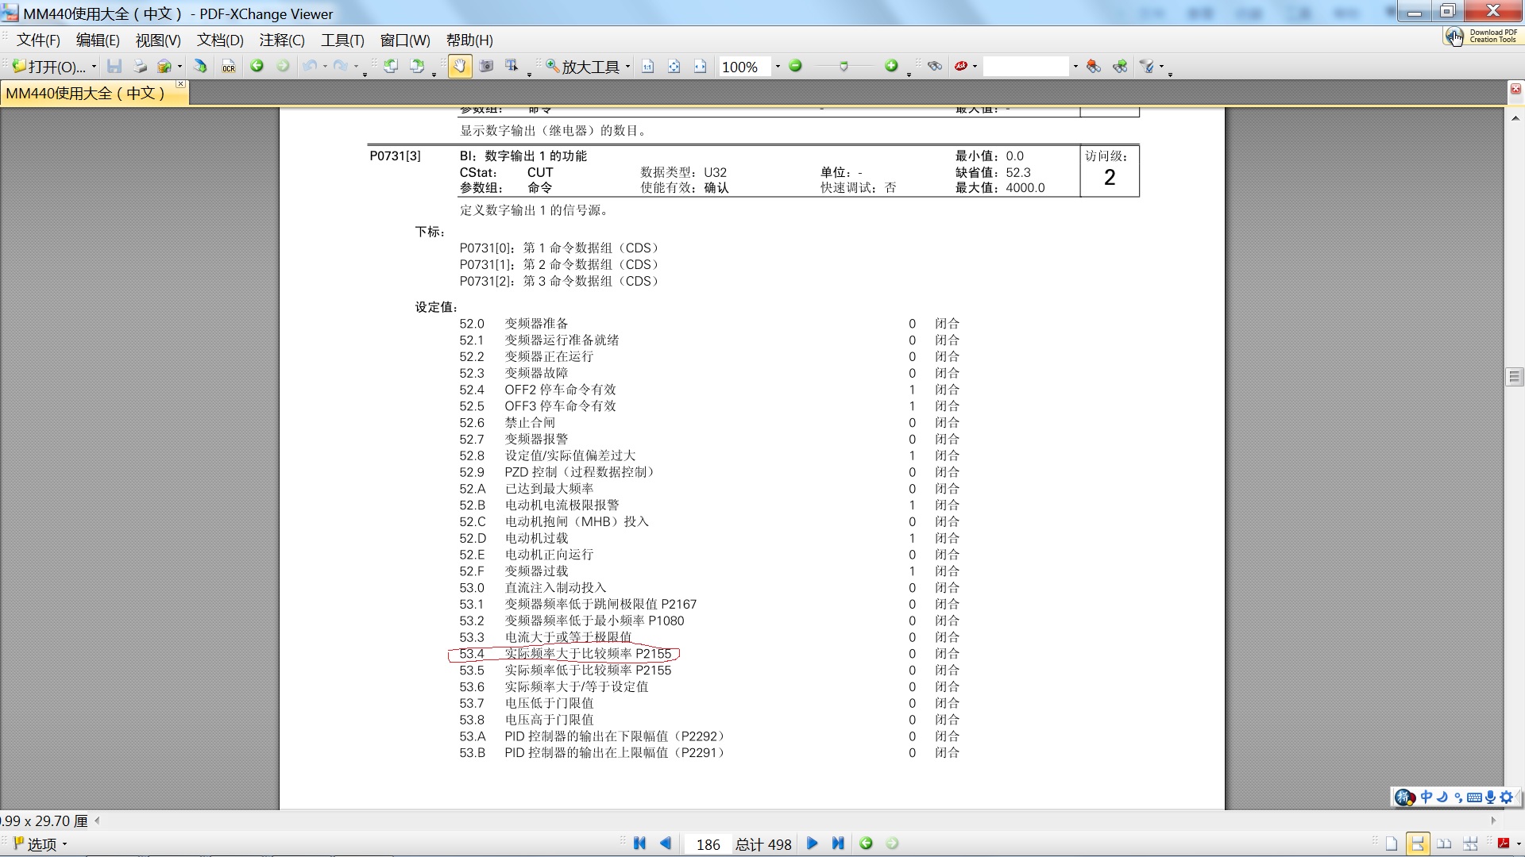Open the 选项 options dropdown
The height and width of the screenshot is (857, 1525).
pos(41,844)
